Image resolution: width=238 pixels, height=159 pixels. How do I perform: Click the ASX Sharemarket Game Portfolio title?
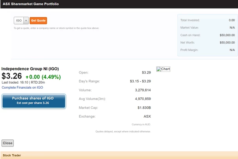30,4
